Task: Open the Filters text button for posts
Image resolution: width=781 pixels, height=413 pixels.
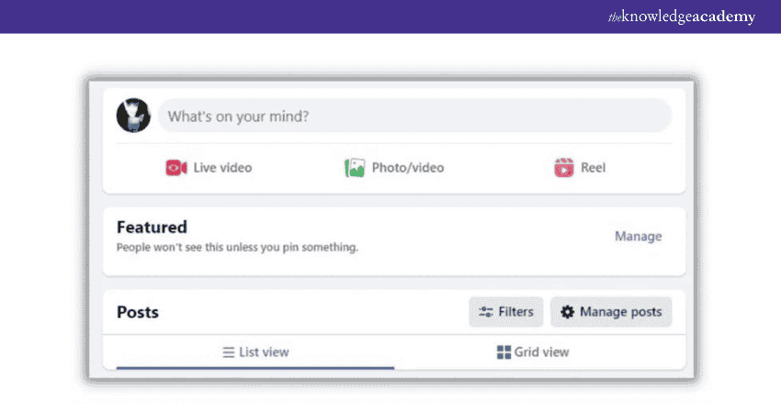Action: click(515, 312)
